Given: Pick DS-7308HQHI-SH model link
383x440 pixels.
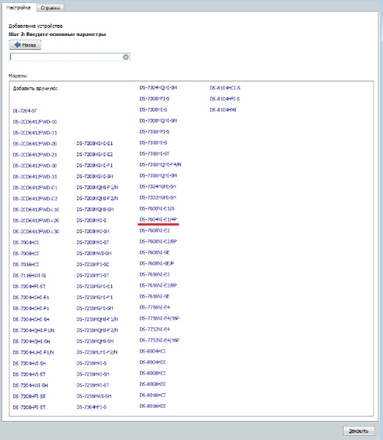Looking at the screenshot, I should click(x=158, y=120).
